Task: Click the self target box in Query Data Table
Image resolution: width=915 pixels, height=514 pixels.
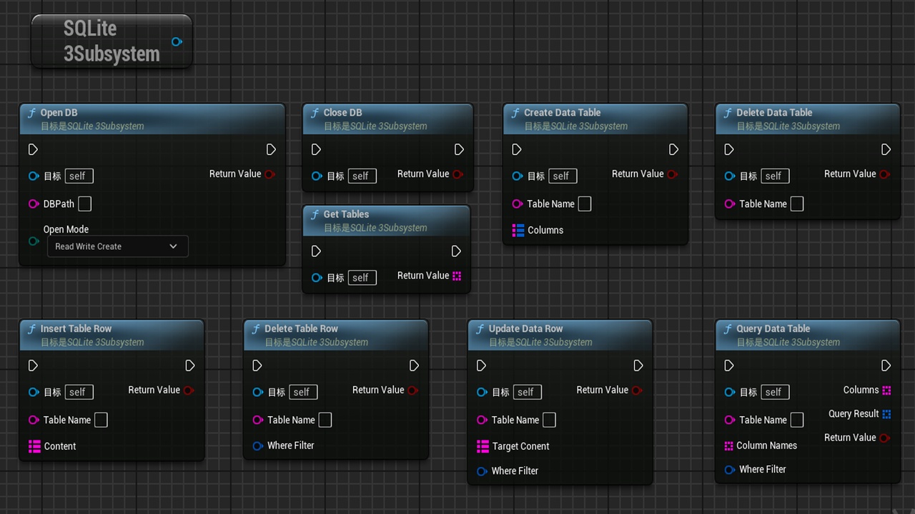Action: pyautogui.click(x=775, y=392)
